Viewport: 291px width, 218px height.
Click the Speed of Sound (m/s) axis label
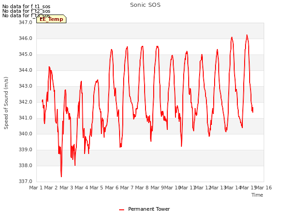(6, 103)
